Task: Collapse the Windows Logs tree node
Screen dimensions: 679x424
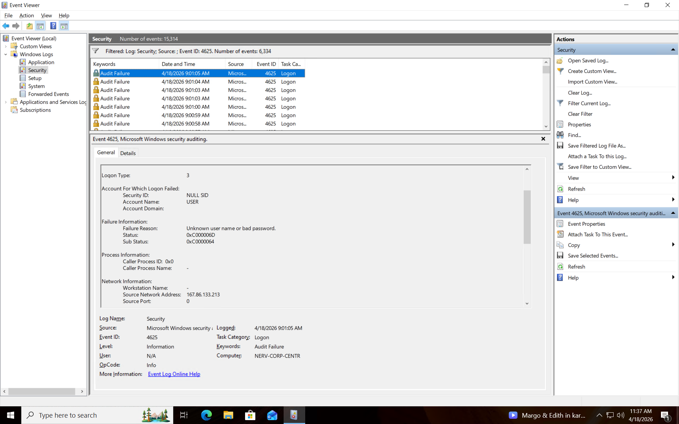Action: coord(6,54)
